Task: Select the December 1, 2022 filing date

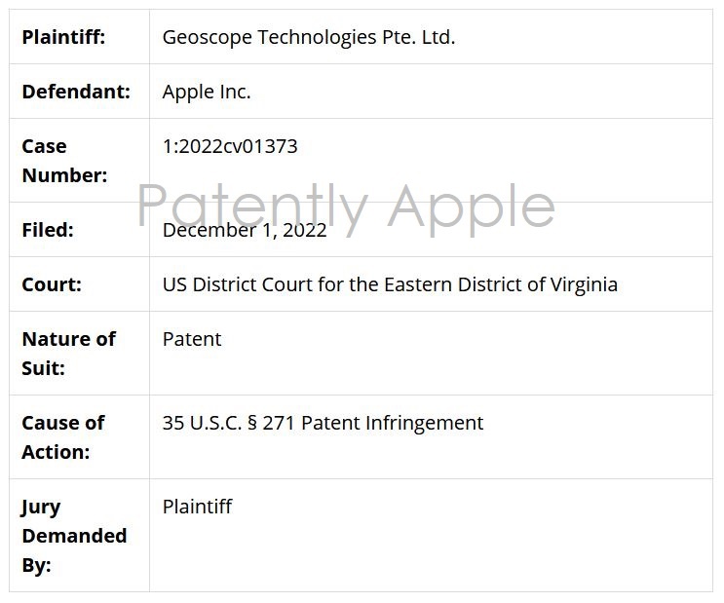Action: tap(245, 231)
